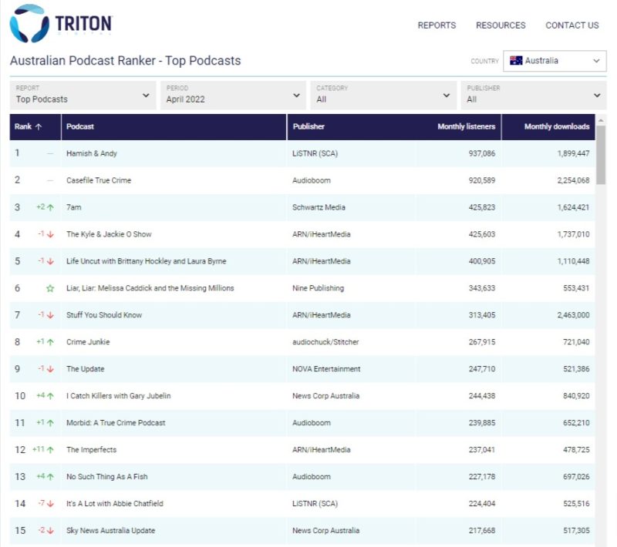The height and width of the screenshot is (547, 617).
Task: Click the Rank column sort arrow
Action: (x=39, y=127)
